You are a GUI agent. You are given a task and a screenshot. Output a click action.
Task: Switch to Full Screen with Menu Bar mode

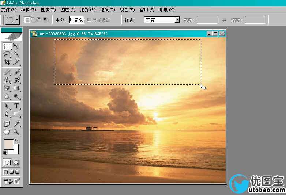coord(11,172)
